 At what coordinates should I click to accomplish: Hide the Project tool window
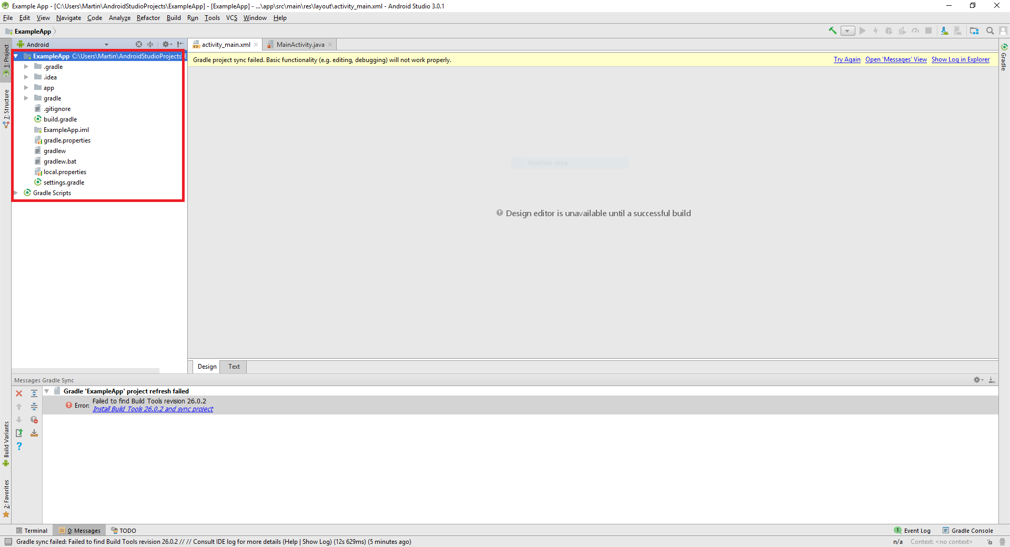point(180,45)
